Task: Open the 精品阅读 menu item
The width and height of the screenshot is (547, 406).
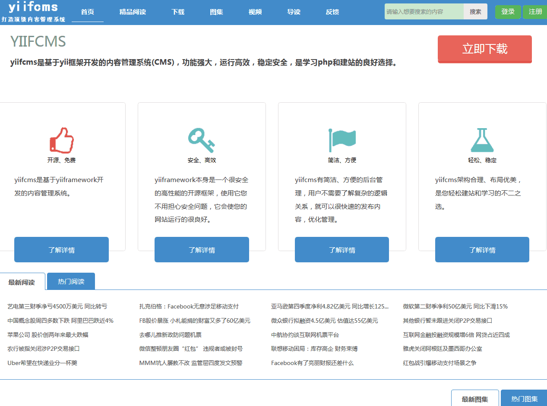Action: coord(133,12)
